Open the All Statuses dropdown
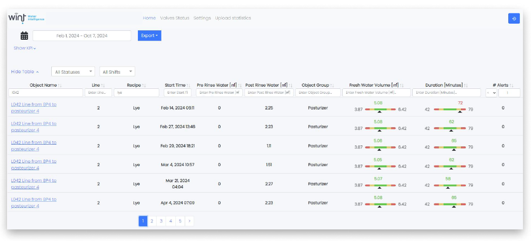Viewport: 531px width, 241px height. pyautogui.click(x=73, y=72)
